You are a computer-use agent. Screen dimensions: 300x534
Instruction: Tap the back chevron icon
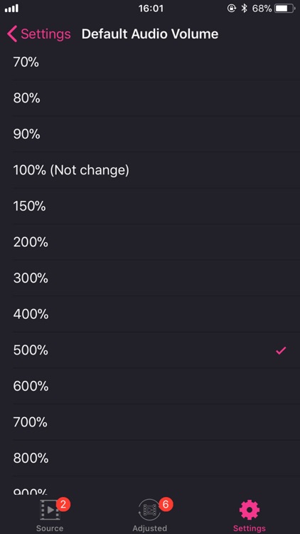point(12,34)
